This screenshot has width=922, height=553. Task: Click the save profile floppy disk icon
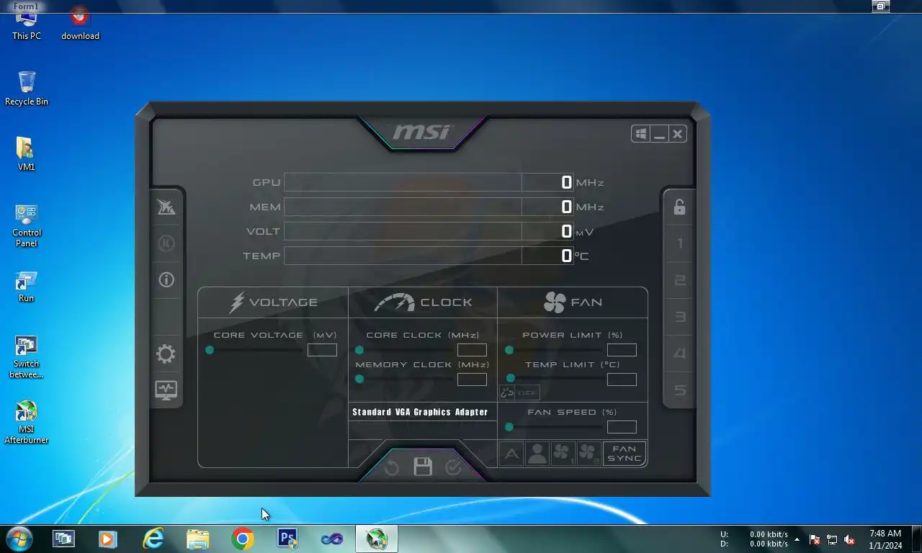tap(423, 467)
